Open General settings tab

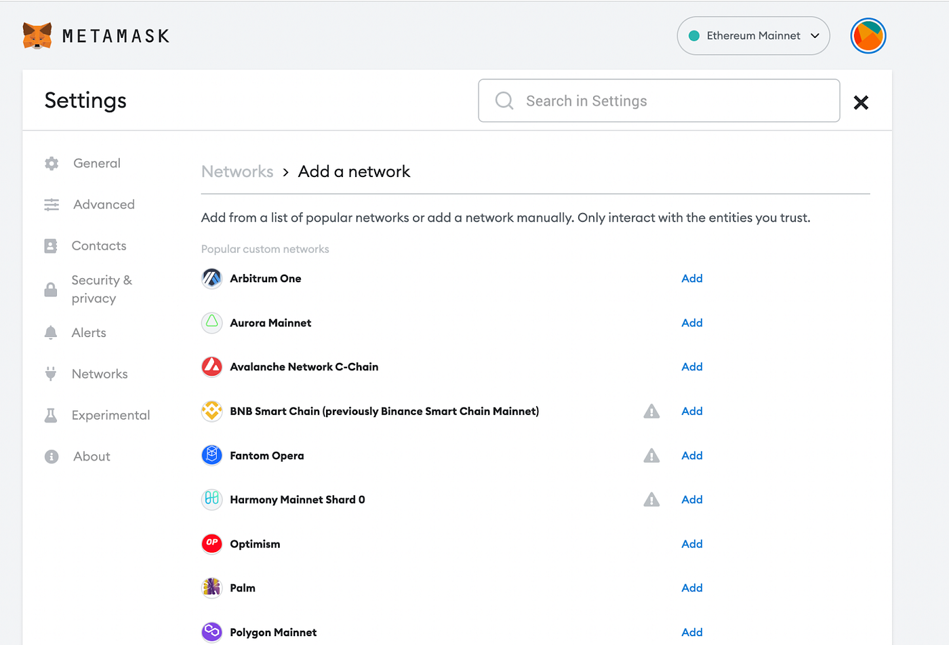pos(97,163)
